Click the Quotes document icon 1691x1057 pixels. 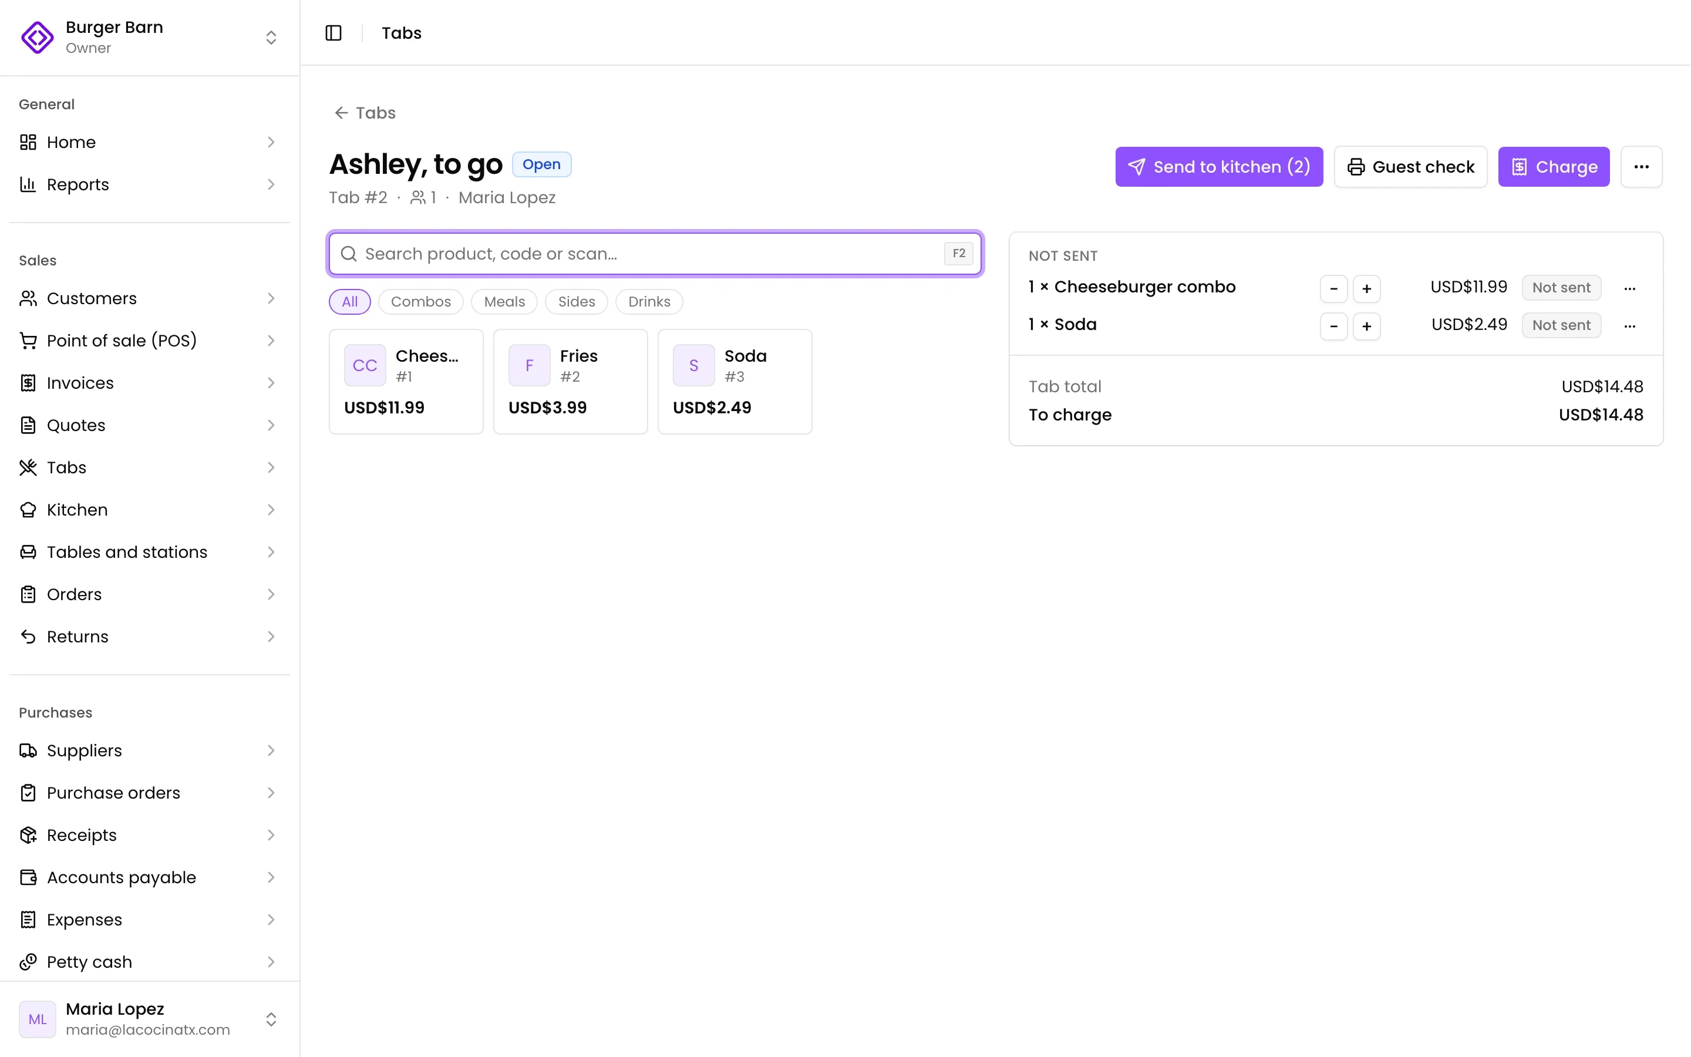tap(28, 425)
